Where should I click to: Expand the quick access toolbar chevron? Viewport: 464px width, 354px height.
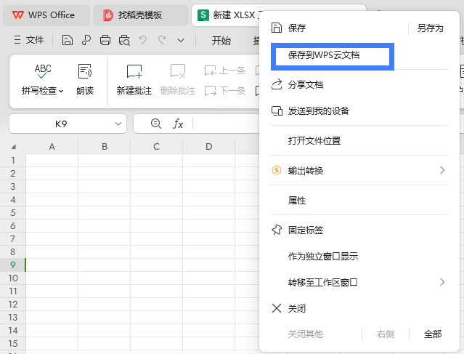pos(181,40)
